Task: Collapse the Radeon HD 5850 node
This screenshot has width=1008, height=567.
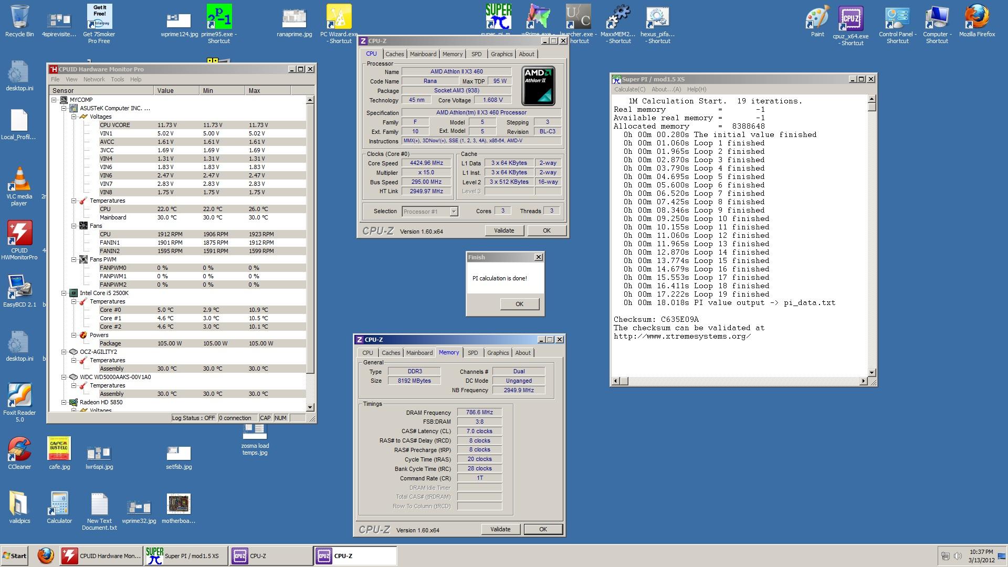Action: [64, 402]
